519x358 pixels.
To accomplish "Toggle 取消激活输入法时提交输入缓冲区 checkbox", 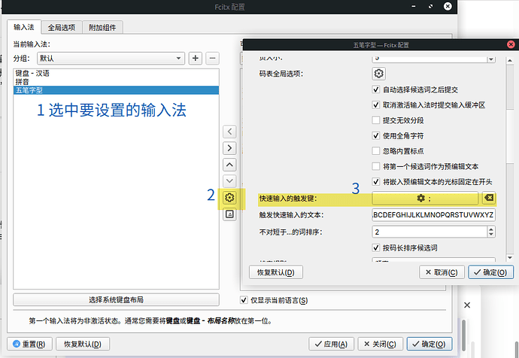I will (375, 105).
